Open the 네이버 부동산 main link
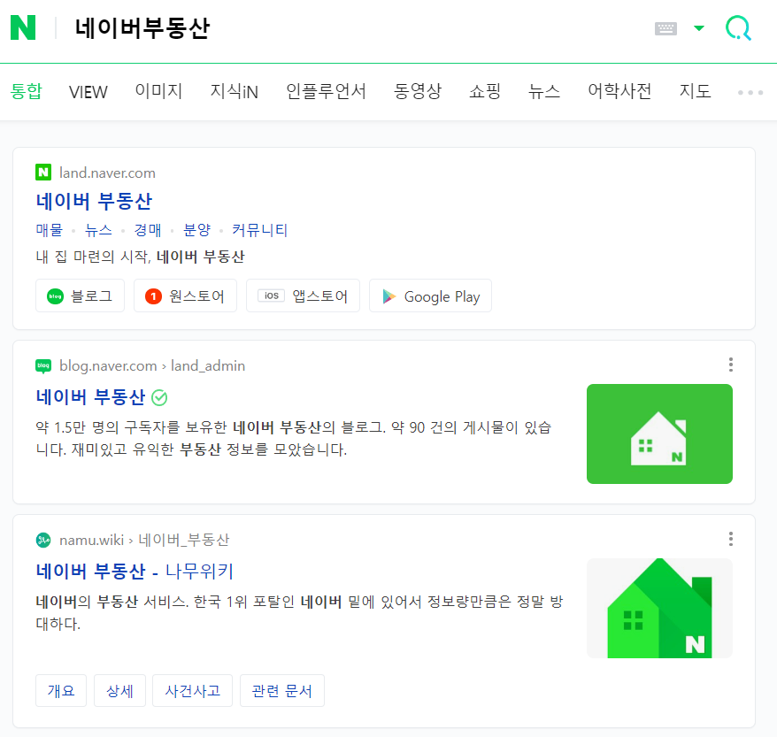 [x=94, y=202]
